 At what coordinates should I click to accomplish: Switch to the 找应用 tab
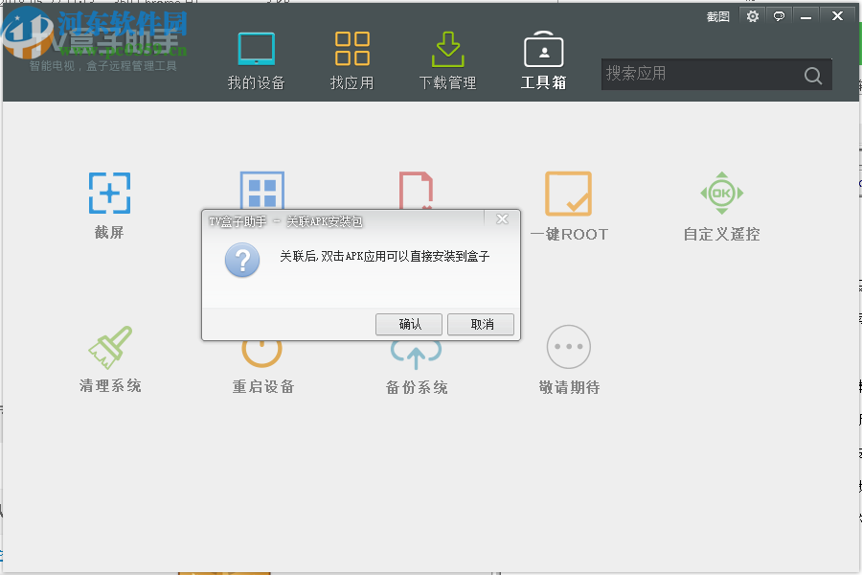(x=352, y=59)
